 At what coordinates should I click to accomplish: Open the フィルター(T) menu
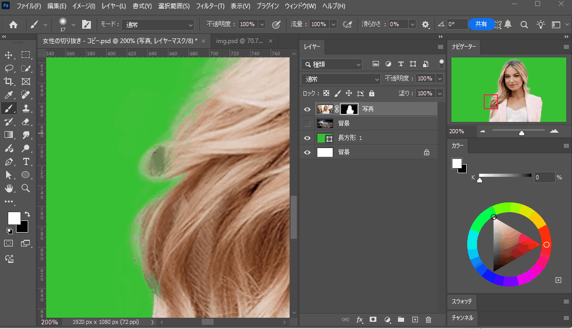211,6
